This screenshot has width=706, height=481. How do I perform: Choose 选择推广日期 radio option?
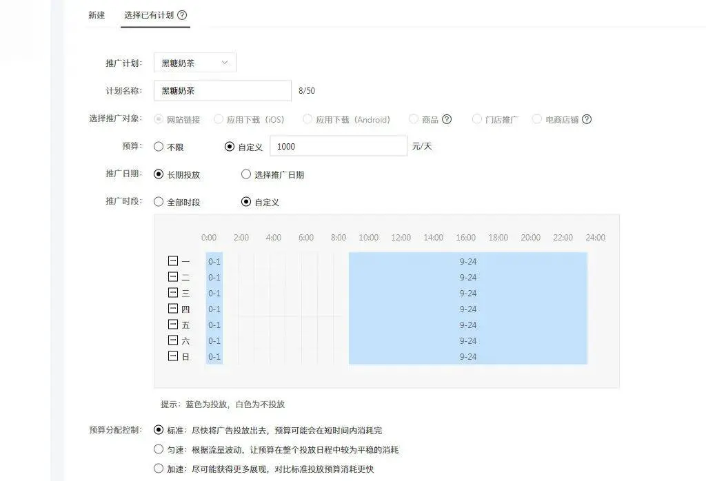(x=246, y=174)
